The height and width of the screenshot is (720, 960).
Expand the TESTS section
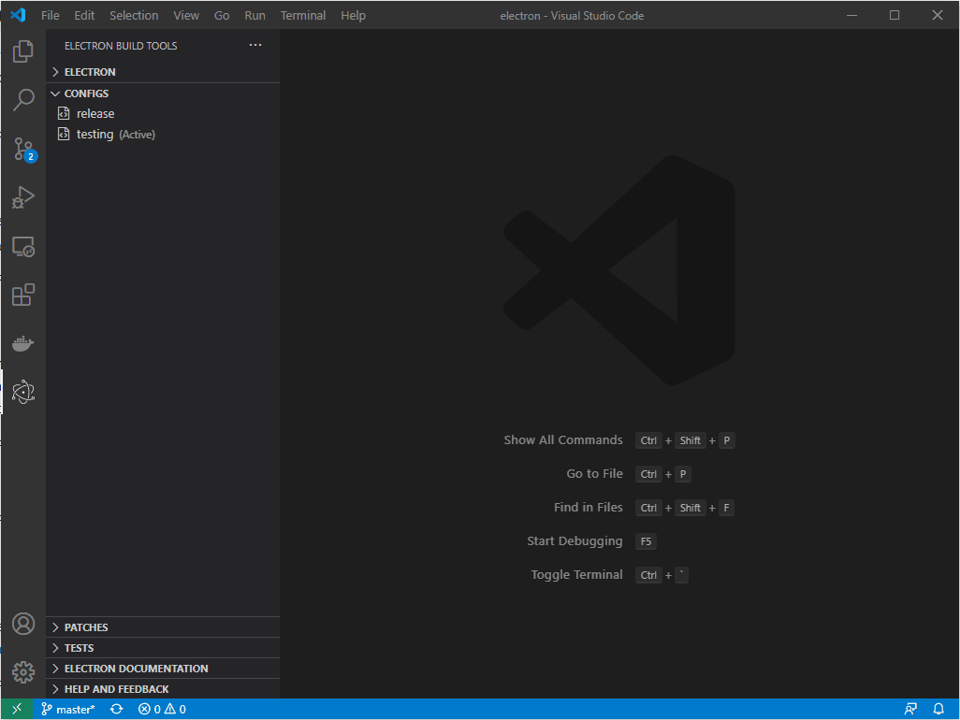78,647
